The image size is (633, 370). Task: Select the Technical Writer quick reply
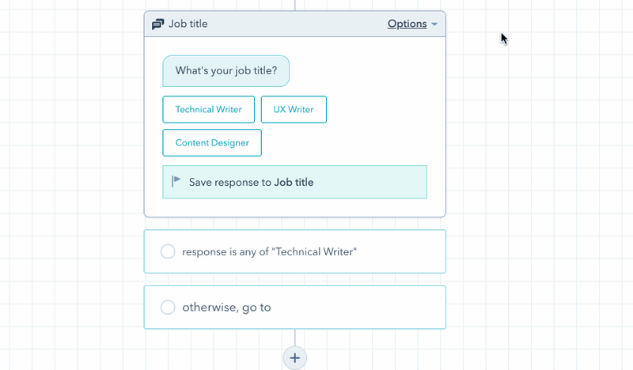click(x=208, y=109)
